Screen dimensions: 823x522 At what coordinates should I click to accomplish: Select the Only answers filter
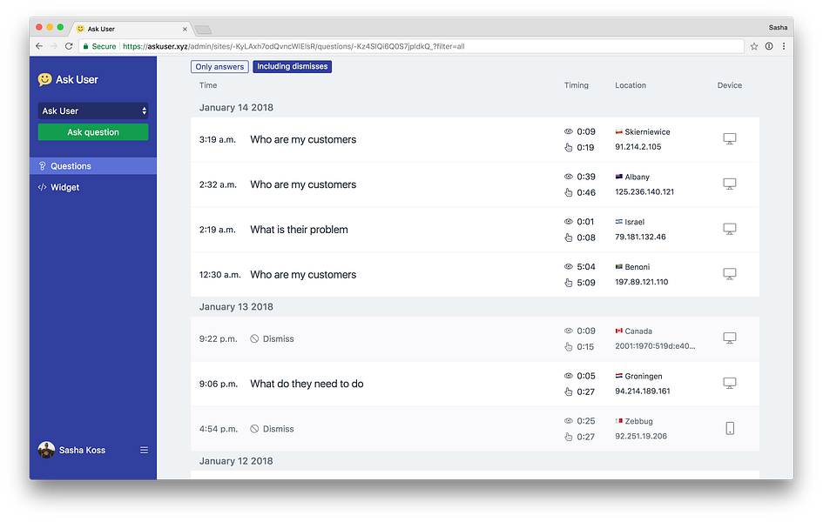point(219,67)
